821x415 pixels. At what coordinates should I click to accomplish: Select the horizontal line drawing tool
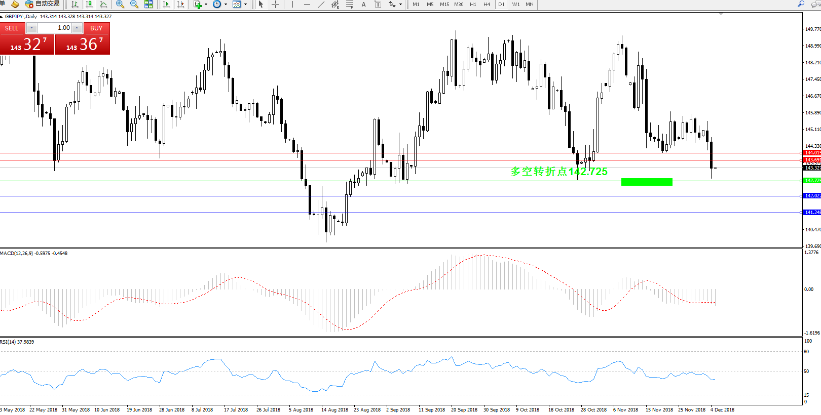[x=307, y=4]
